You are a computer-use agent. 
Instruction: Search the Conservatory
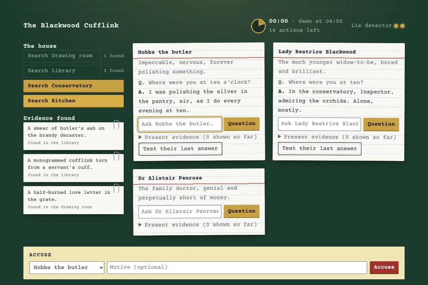point(73,86)
